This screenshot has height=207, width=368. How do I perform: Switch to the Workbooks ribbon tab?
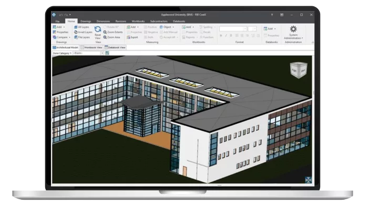coord(138,22)
